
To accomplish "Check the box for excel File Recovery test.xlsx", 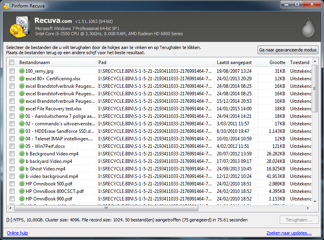I will click(x=12, y=108).
